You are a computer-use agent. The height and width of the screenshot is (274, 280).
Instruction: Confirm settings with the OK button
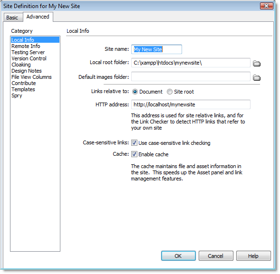178,256
